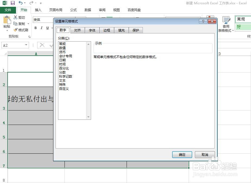
Task: Select the 剪切 (Cut) tool
Action: click(20, 17)
